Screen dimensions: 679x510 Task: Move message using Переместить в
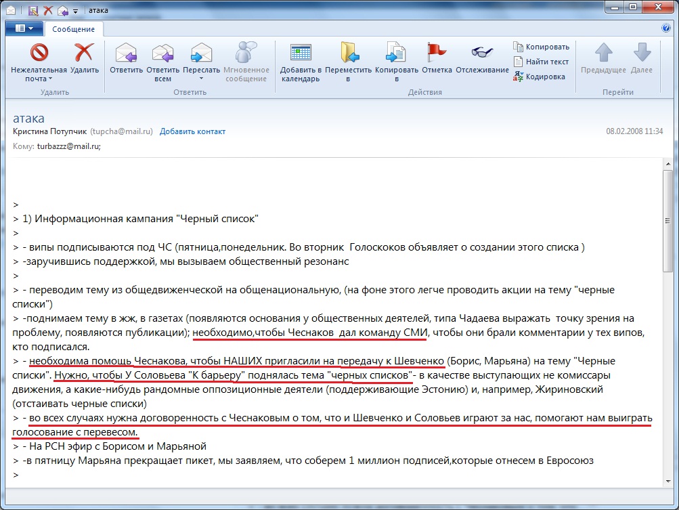point(348,54)
